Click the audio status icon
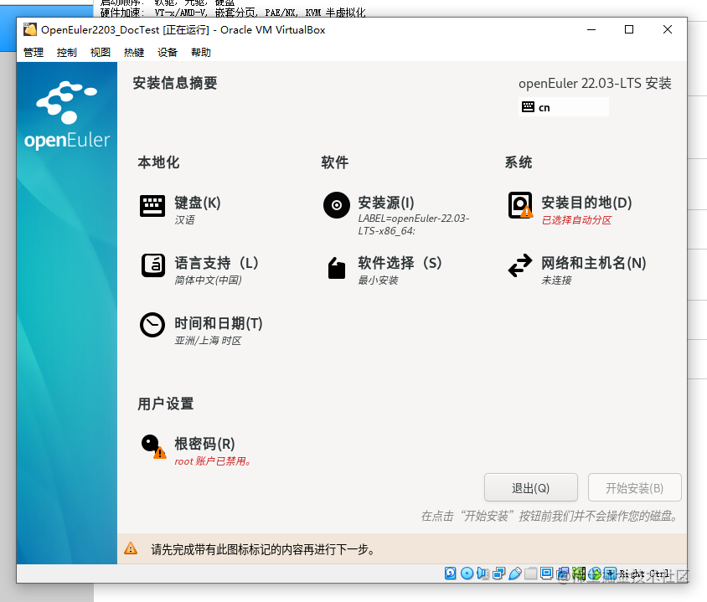707x602 pixels. (484, 574)
